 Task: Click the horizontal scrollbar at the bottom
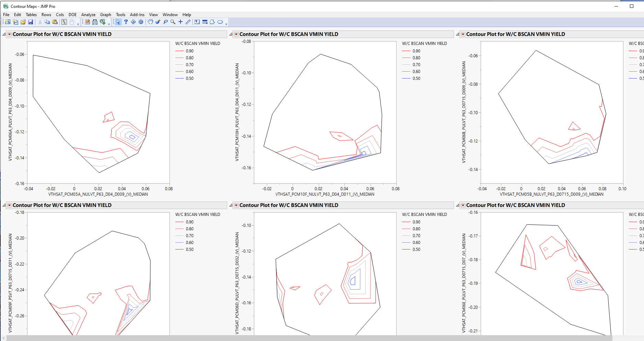(309, 338)
